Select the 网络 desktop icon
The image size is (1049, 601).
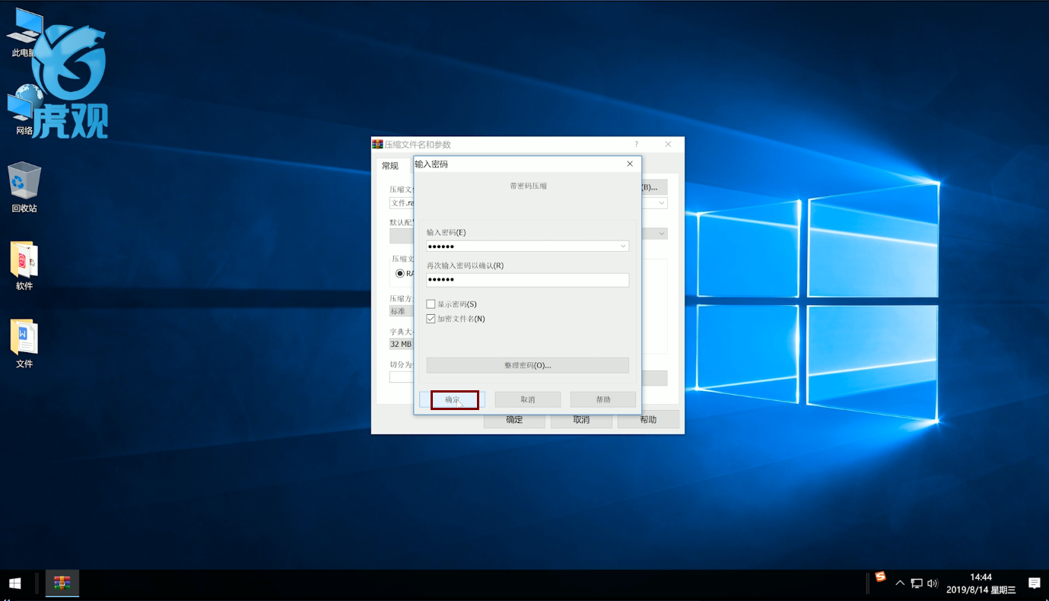coord(24,111)
